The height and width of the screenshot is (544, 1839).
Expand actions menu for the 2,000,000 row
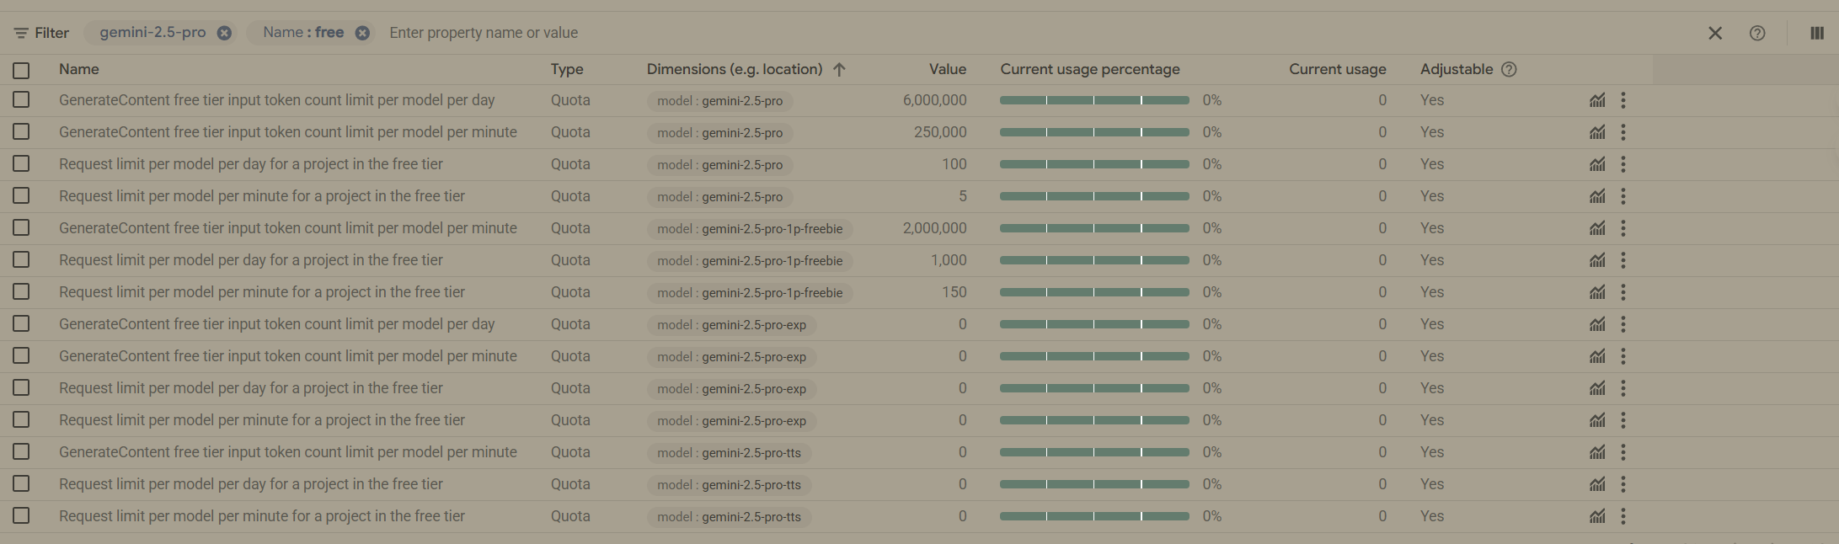(x=1623, y=228)
